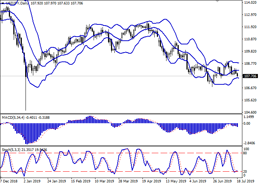The height and width of the screenshot is (185, 259).
Task: Click the 111.920 price level on axis
Action: [250, 27]
